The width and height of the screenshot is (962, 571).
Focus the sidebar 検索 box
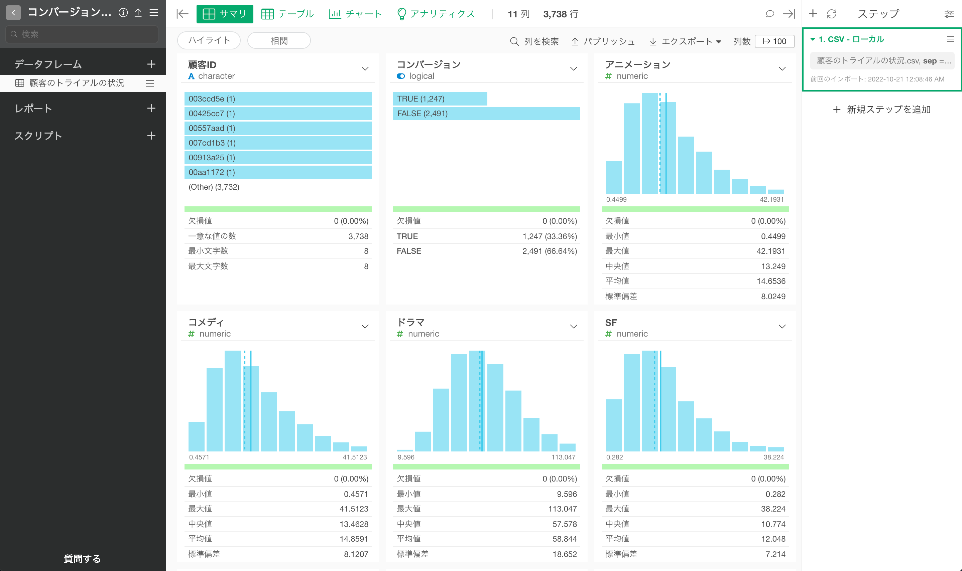(82, 34)
